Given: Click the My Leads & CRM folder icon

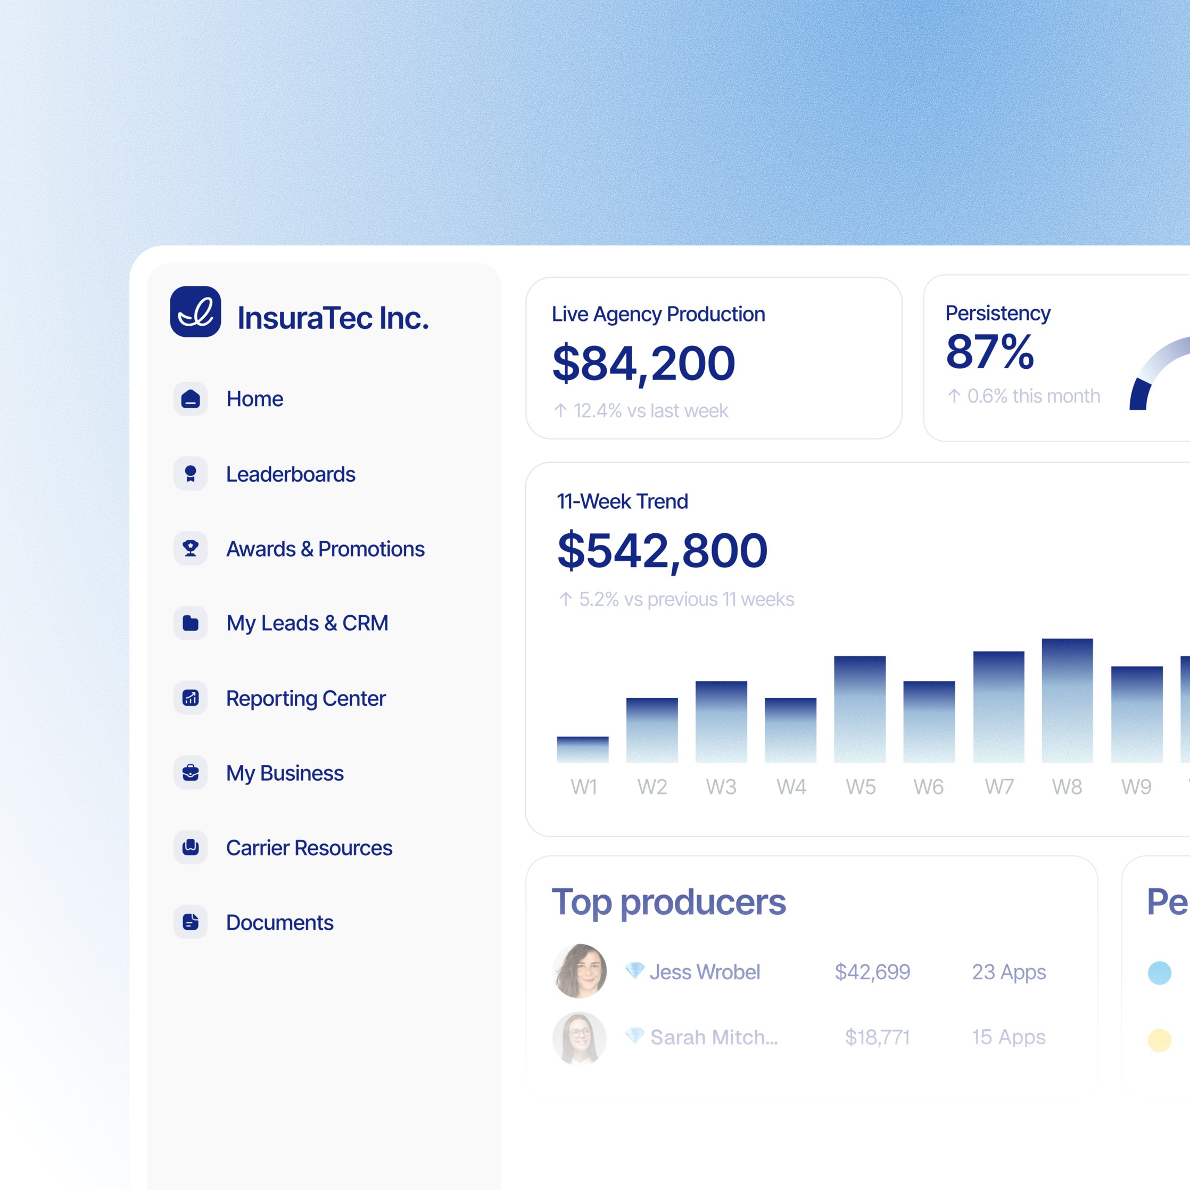Looking at the screenshot, I should [191, 624].
